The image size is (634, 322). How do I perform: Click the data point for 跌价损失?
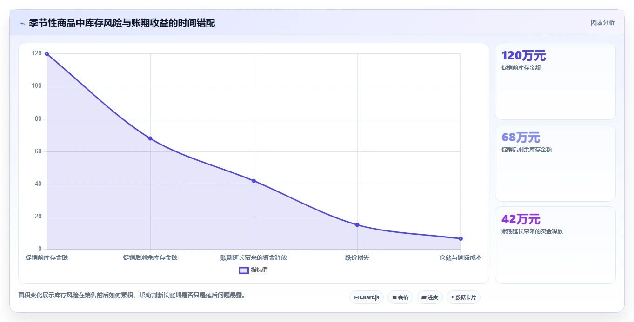point(357,225)
